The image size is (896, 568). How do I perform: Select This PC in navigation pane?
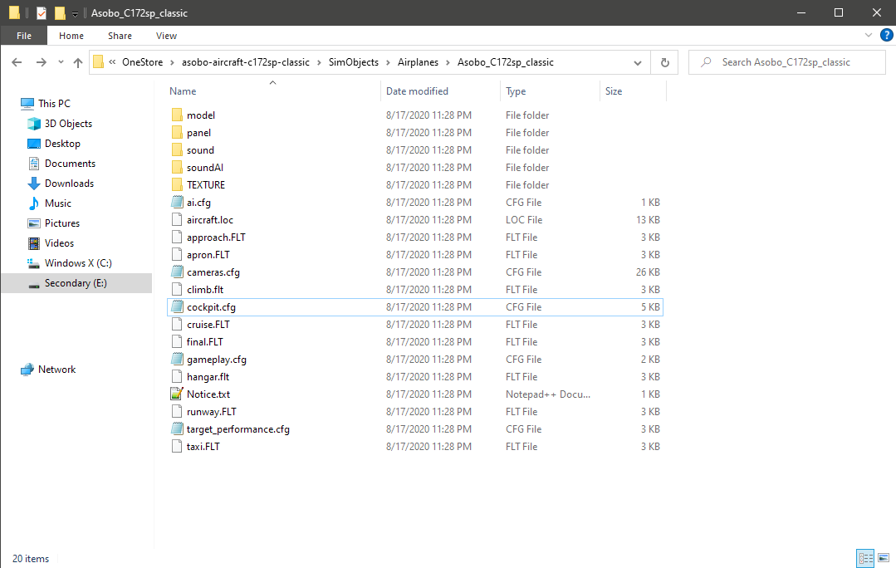[54, 104]
